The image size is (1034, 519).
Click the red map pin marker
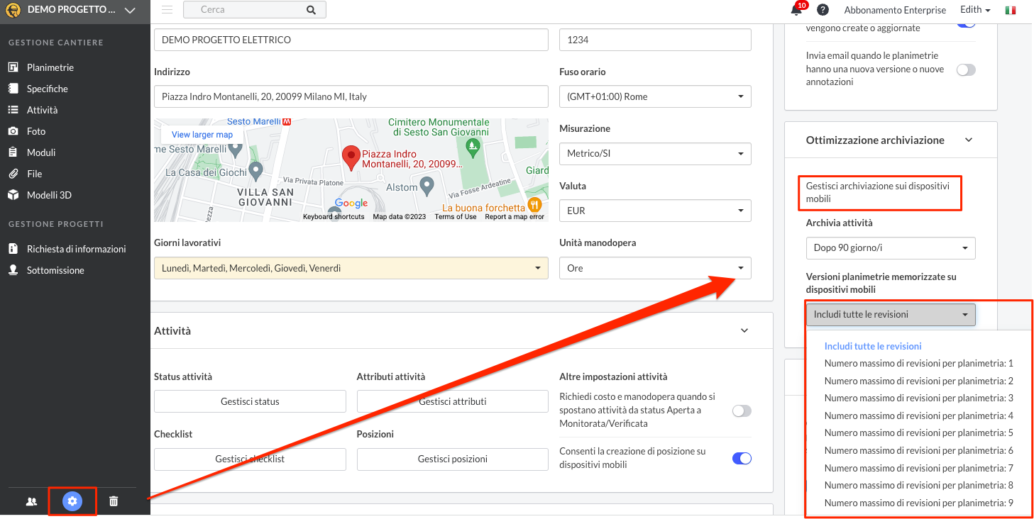351,158
